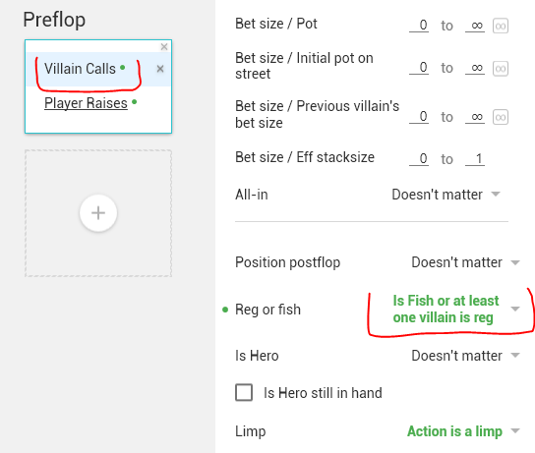Edit Bet size / Eff stacksize minimum field
The image size is (535, 453).
pos(419,159)
